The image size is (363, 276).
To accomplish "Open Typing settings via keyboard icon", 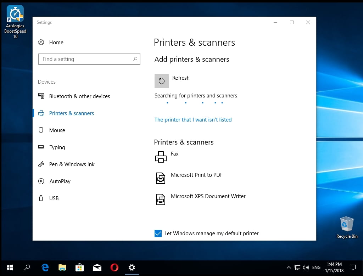I will click(x=41, y=147).
